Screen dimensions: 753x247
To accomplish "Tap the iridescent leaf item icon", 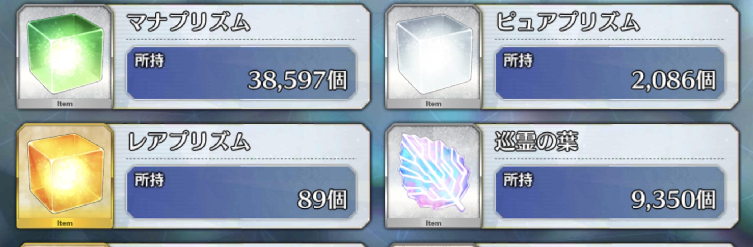I will [433, 173].
